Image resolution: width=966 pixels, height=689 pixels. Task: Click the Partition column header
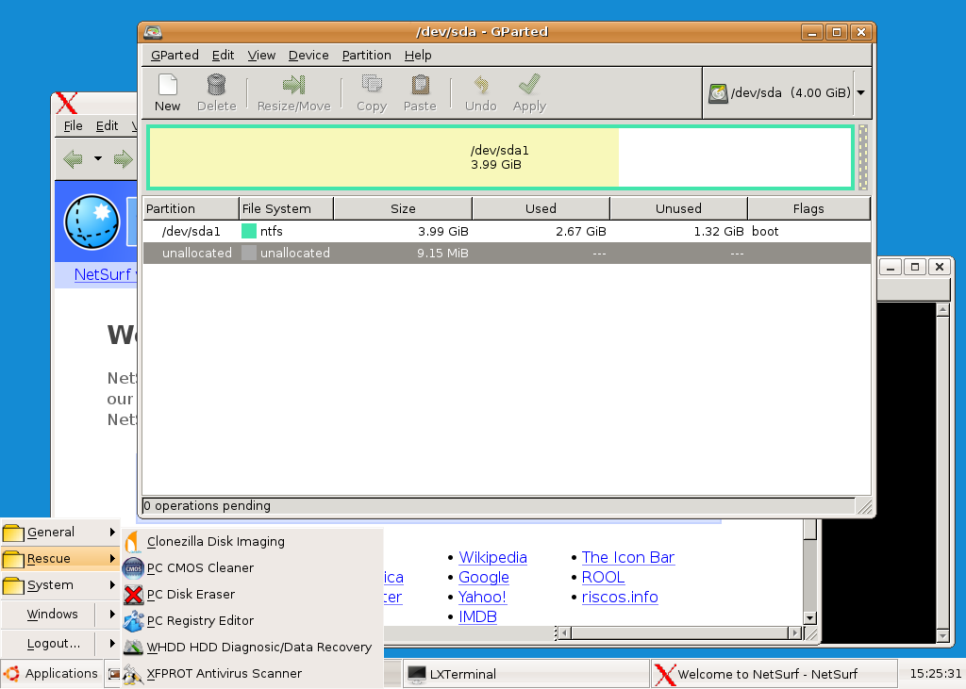(x=191, y=208)
